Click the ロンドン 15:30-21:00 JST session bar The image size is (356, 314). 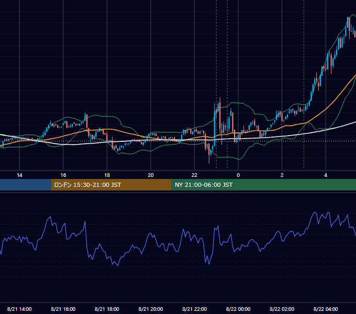111,185
